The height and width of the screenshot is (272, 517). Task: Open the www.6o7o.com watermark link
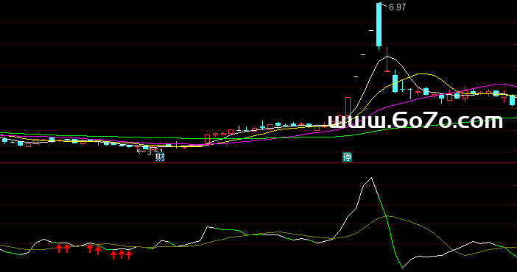point(415,121)
